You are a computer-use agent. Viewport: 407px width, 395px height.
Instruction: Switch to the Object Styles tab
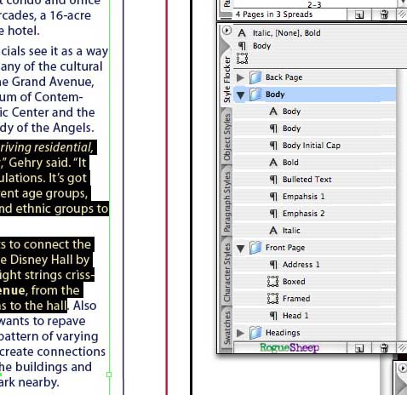coord(227,137)
